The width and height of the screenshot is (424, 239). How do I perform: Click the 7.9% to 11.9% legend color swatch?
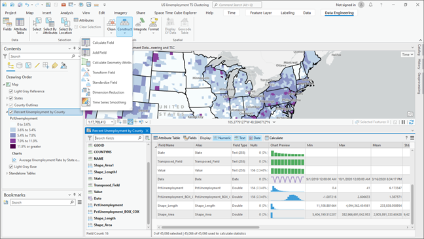coord(12,141)
